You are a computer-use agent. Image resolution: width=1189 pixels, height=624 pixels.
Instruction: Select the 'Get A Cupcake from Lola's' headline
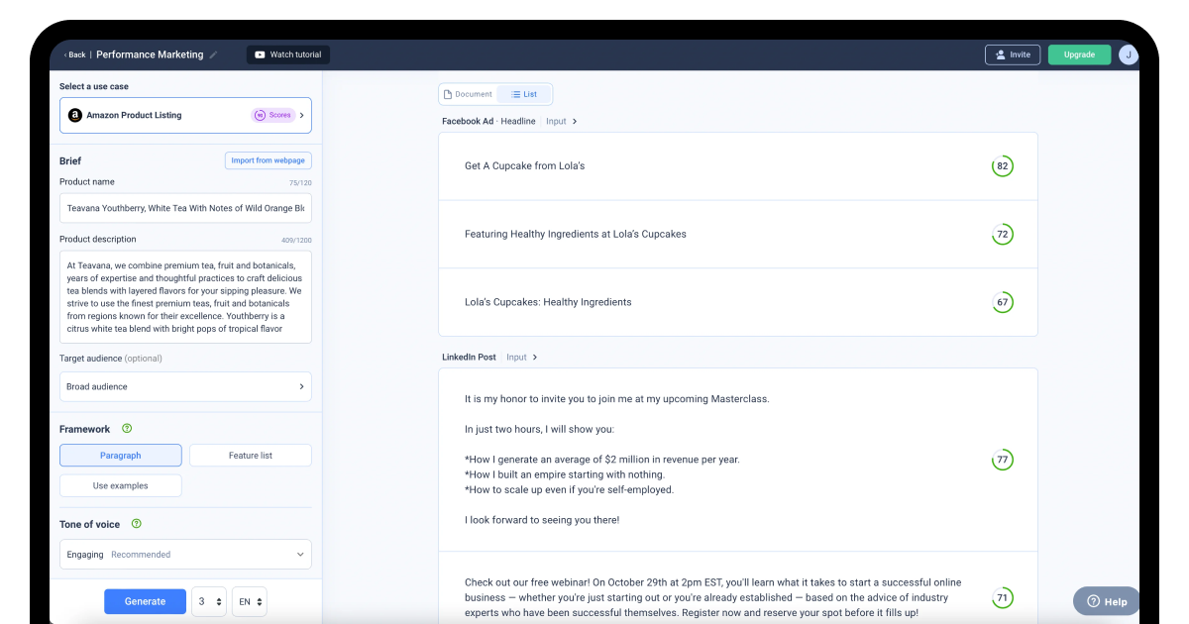[x=738, y=166]
